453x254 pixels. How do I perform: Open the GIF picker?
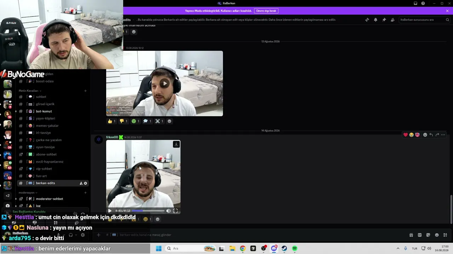420,235
